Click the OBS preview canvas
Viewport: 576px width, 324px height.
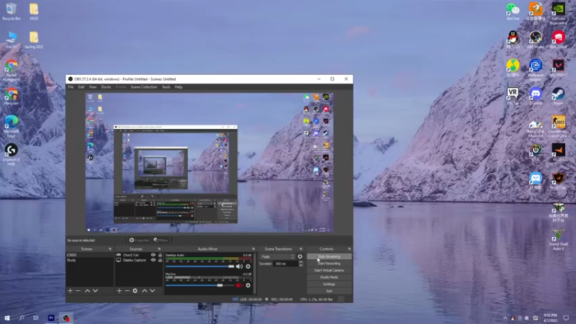pos(210,163)
